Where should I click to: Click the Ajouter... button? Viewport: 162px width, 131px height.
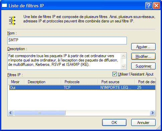(143, 47)
